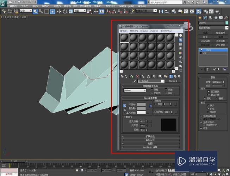Click the red X reset material icon
The height and width of the screenshot is (176, 230).
click(137, 76)
